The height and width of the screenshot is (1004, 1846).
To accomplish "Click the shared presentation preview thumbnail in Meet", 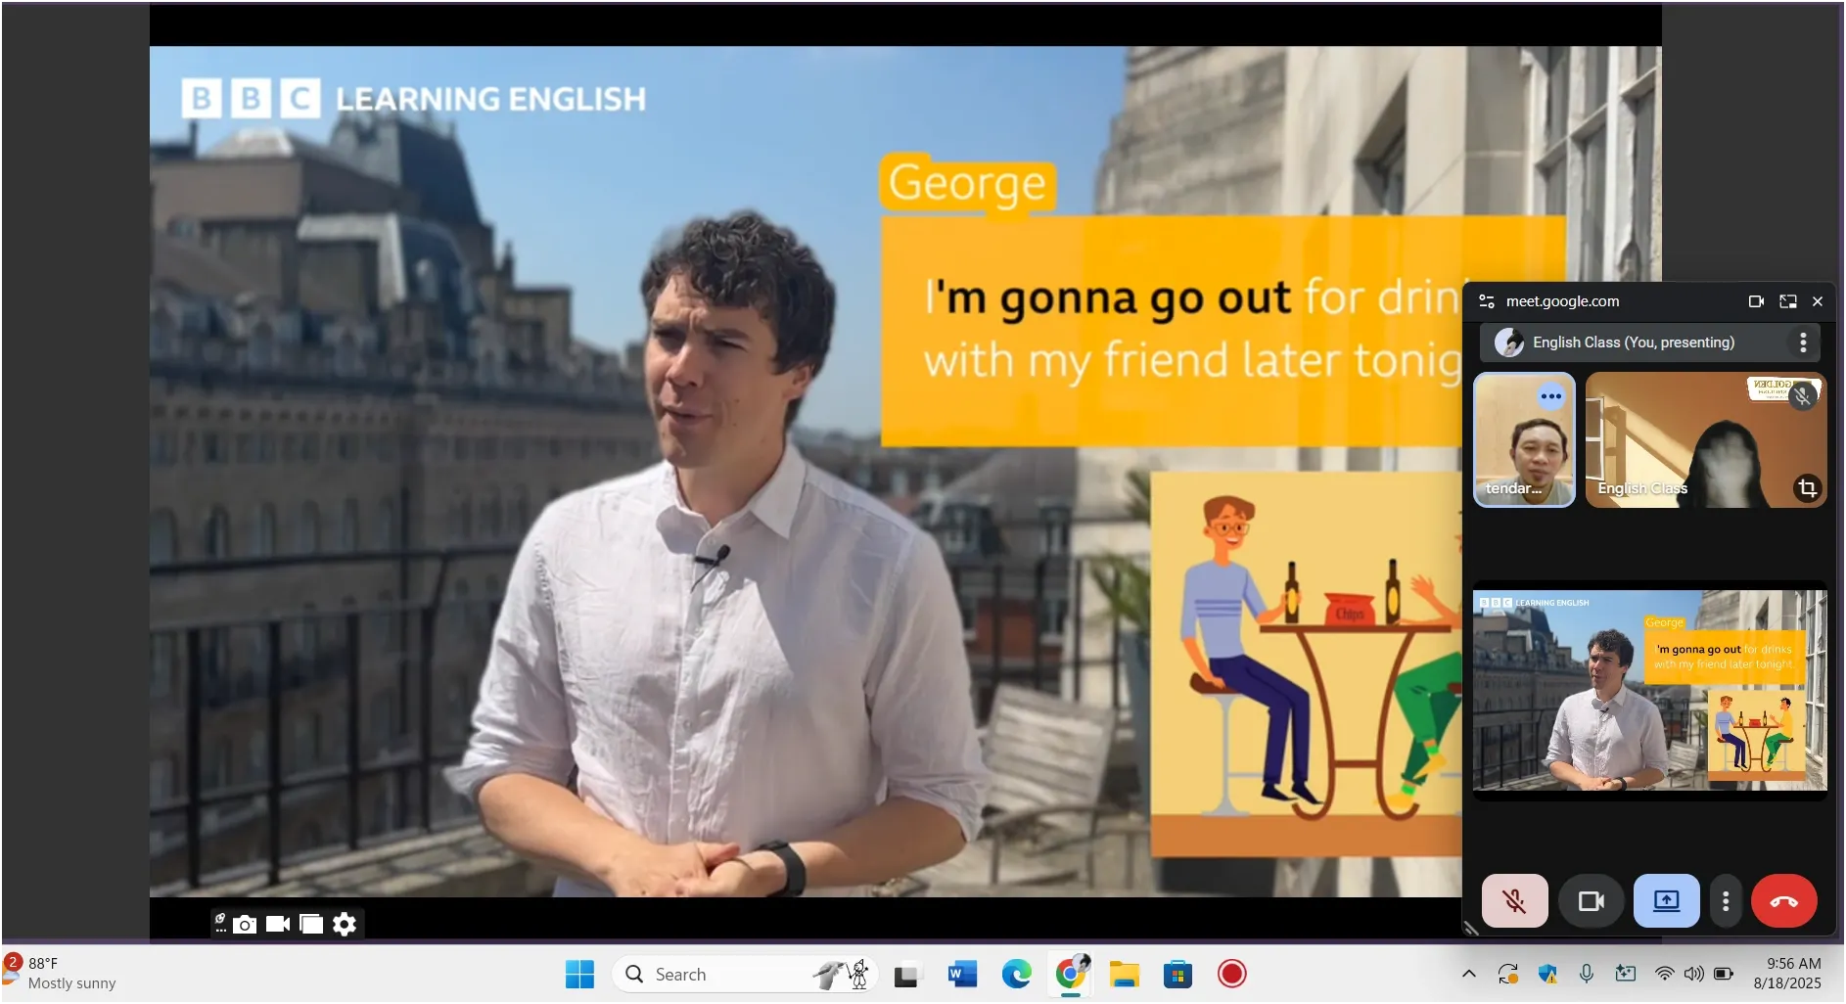I will coord(1649,691).
